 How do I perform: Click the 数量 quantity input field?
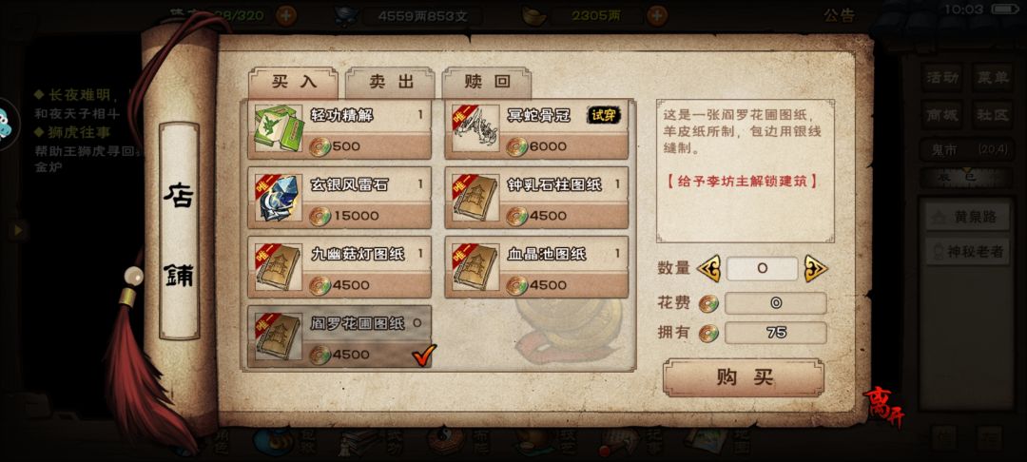(763, 268)
